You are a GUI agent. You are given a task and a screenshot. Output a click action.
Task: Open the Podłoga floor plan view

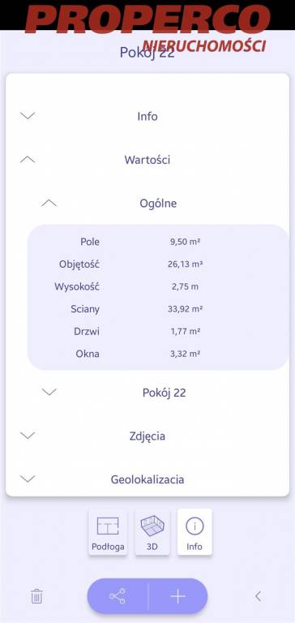click(x=108, y=532)
